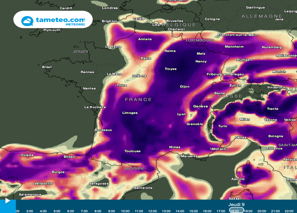Screen dimensions: 297x213
Task: Click the Nimes city label
Action: [175, 147]
